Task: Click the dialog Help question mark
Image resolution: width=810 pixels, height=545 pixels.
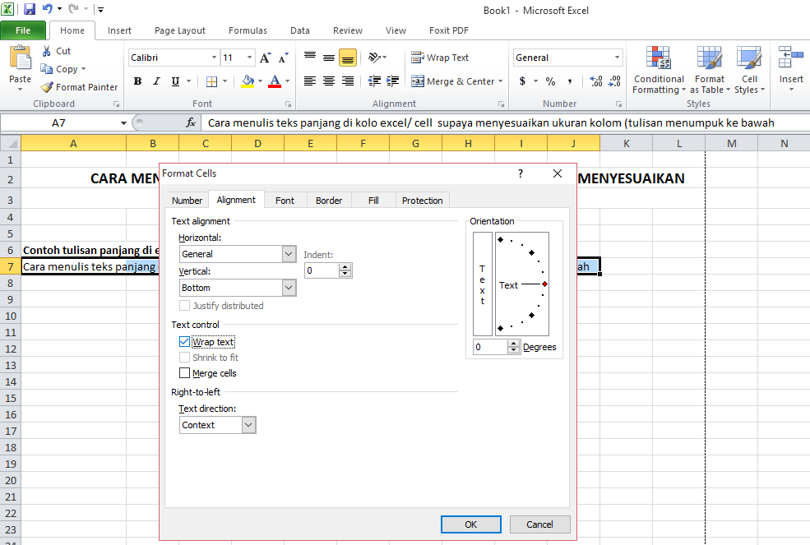Action: (x=521, y=173)
